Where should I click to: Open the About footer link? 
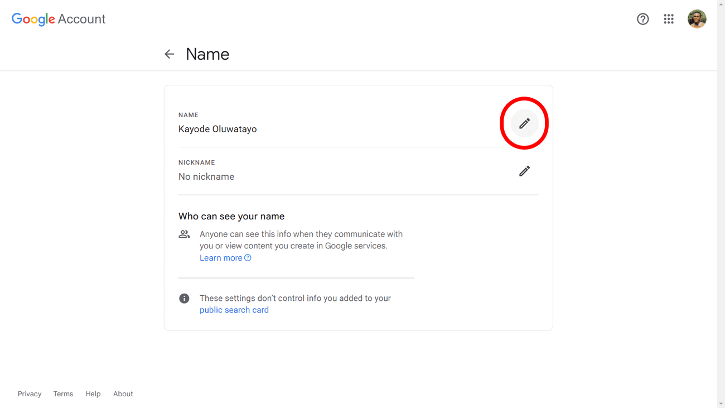tap(123, 393)
